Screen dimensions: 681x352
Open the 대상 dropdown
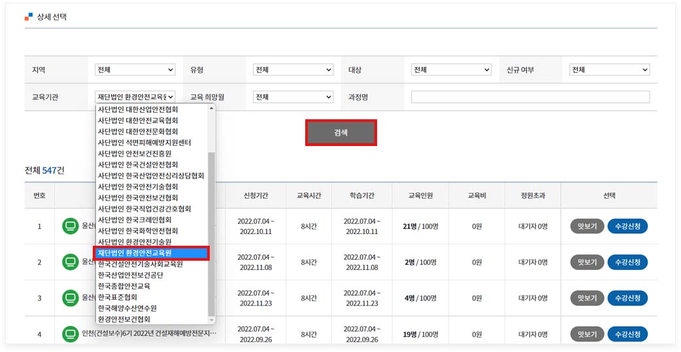[x=451, y=70]
